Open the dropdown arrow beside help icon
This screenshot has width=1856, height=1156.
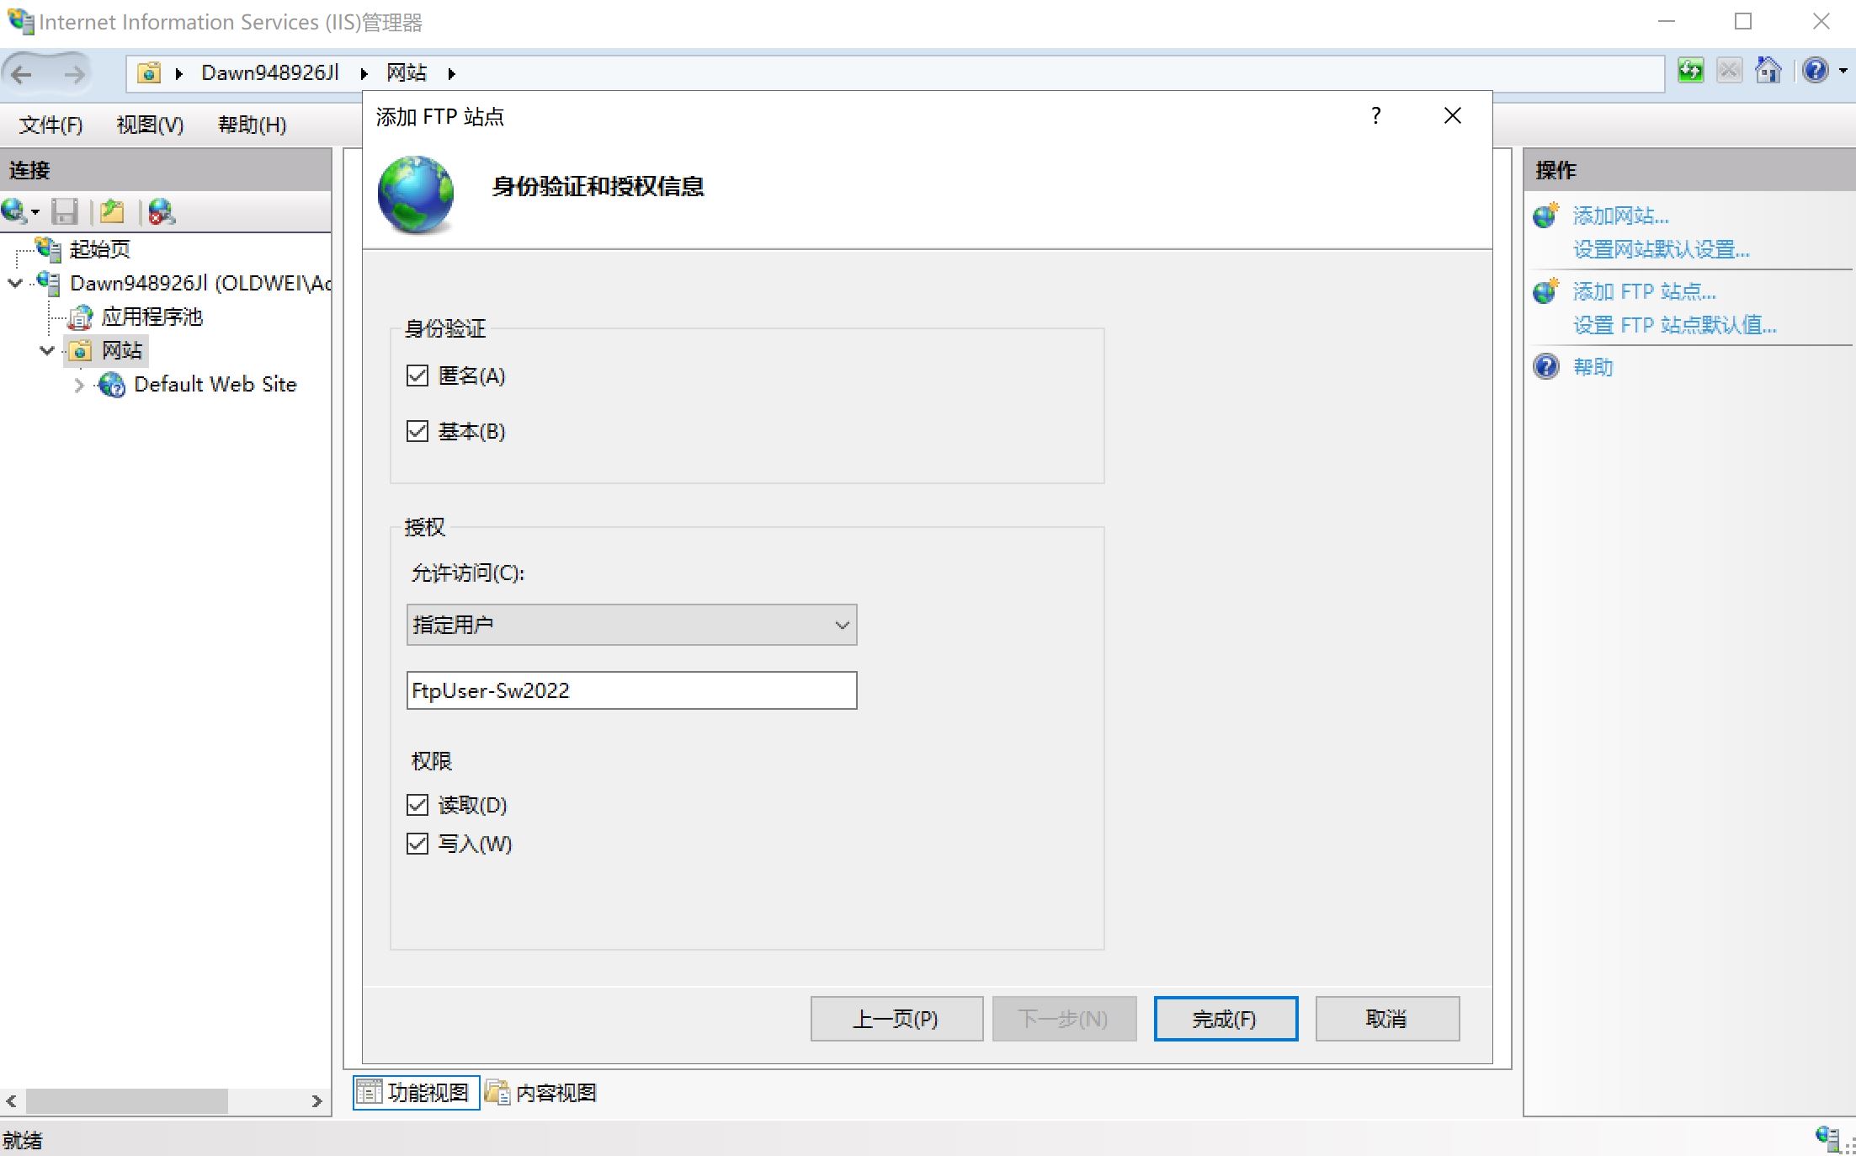[1843, 72]
